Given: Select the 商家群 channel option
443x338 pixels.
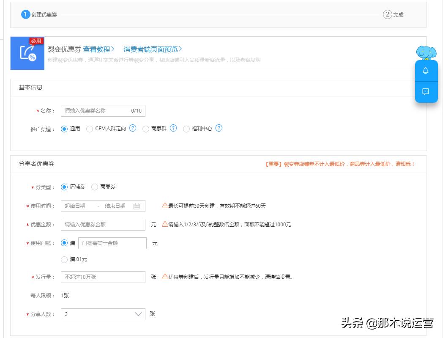Looking at the screenshot, I should tap(145, 128).
